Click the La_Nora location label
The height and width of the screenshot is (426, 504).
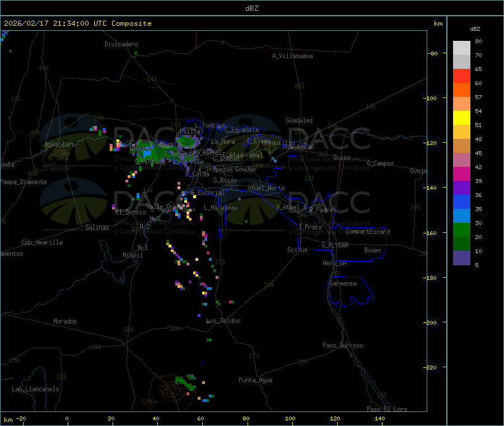pyautogui.click(x=223, y=142)
